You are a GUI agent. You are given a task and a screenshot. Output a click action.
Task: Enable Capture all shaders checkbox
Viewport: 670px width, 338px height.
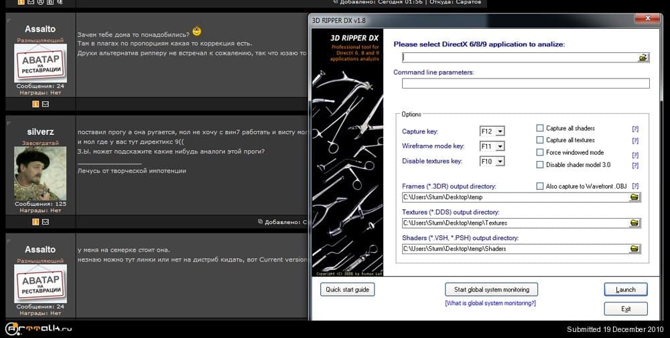pyautogui.click(x=539, y=128)
